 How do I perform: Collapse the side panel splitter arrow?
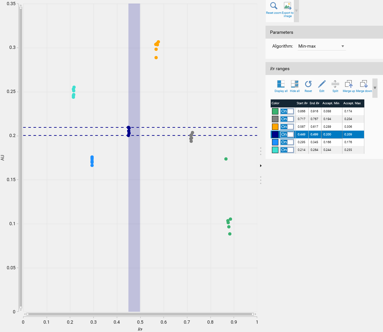tap(260, 166)
